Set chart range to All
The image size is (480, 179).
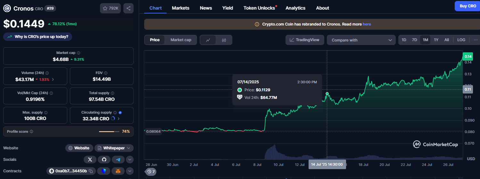447,40
